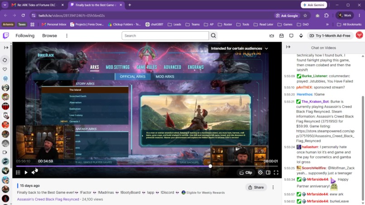The width and height of the screenshot is (365, 205).
Task: Open pAnThEX chat username
Action: [x=304, y=87]
